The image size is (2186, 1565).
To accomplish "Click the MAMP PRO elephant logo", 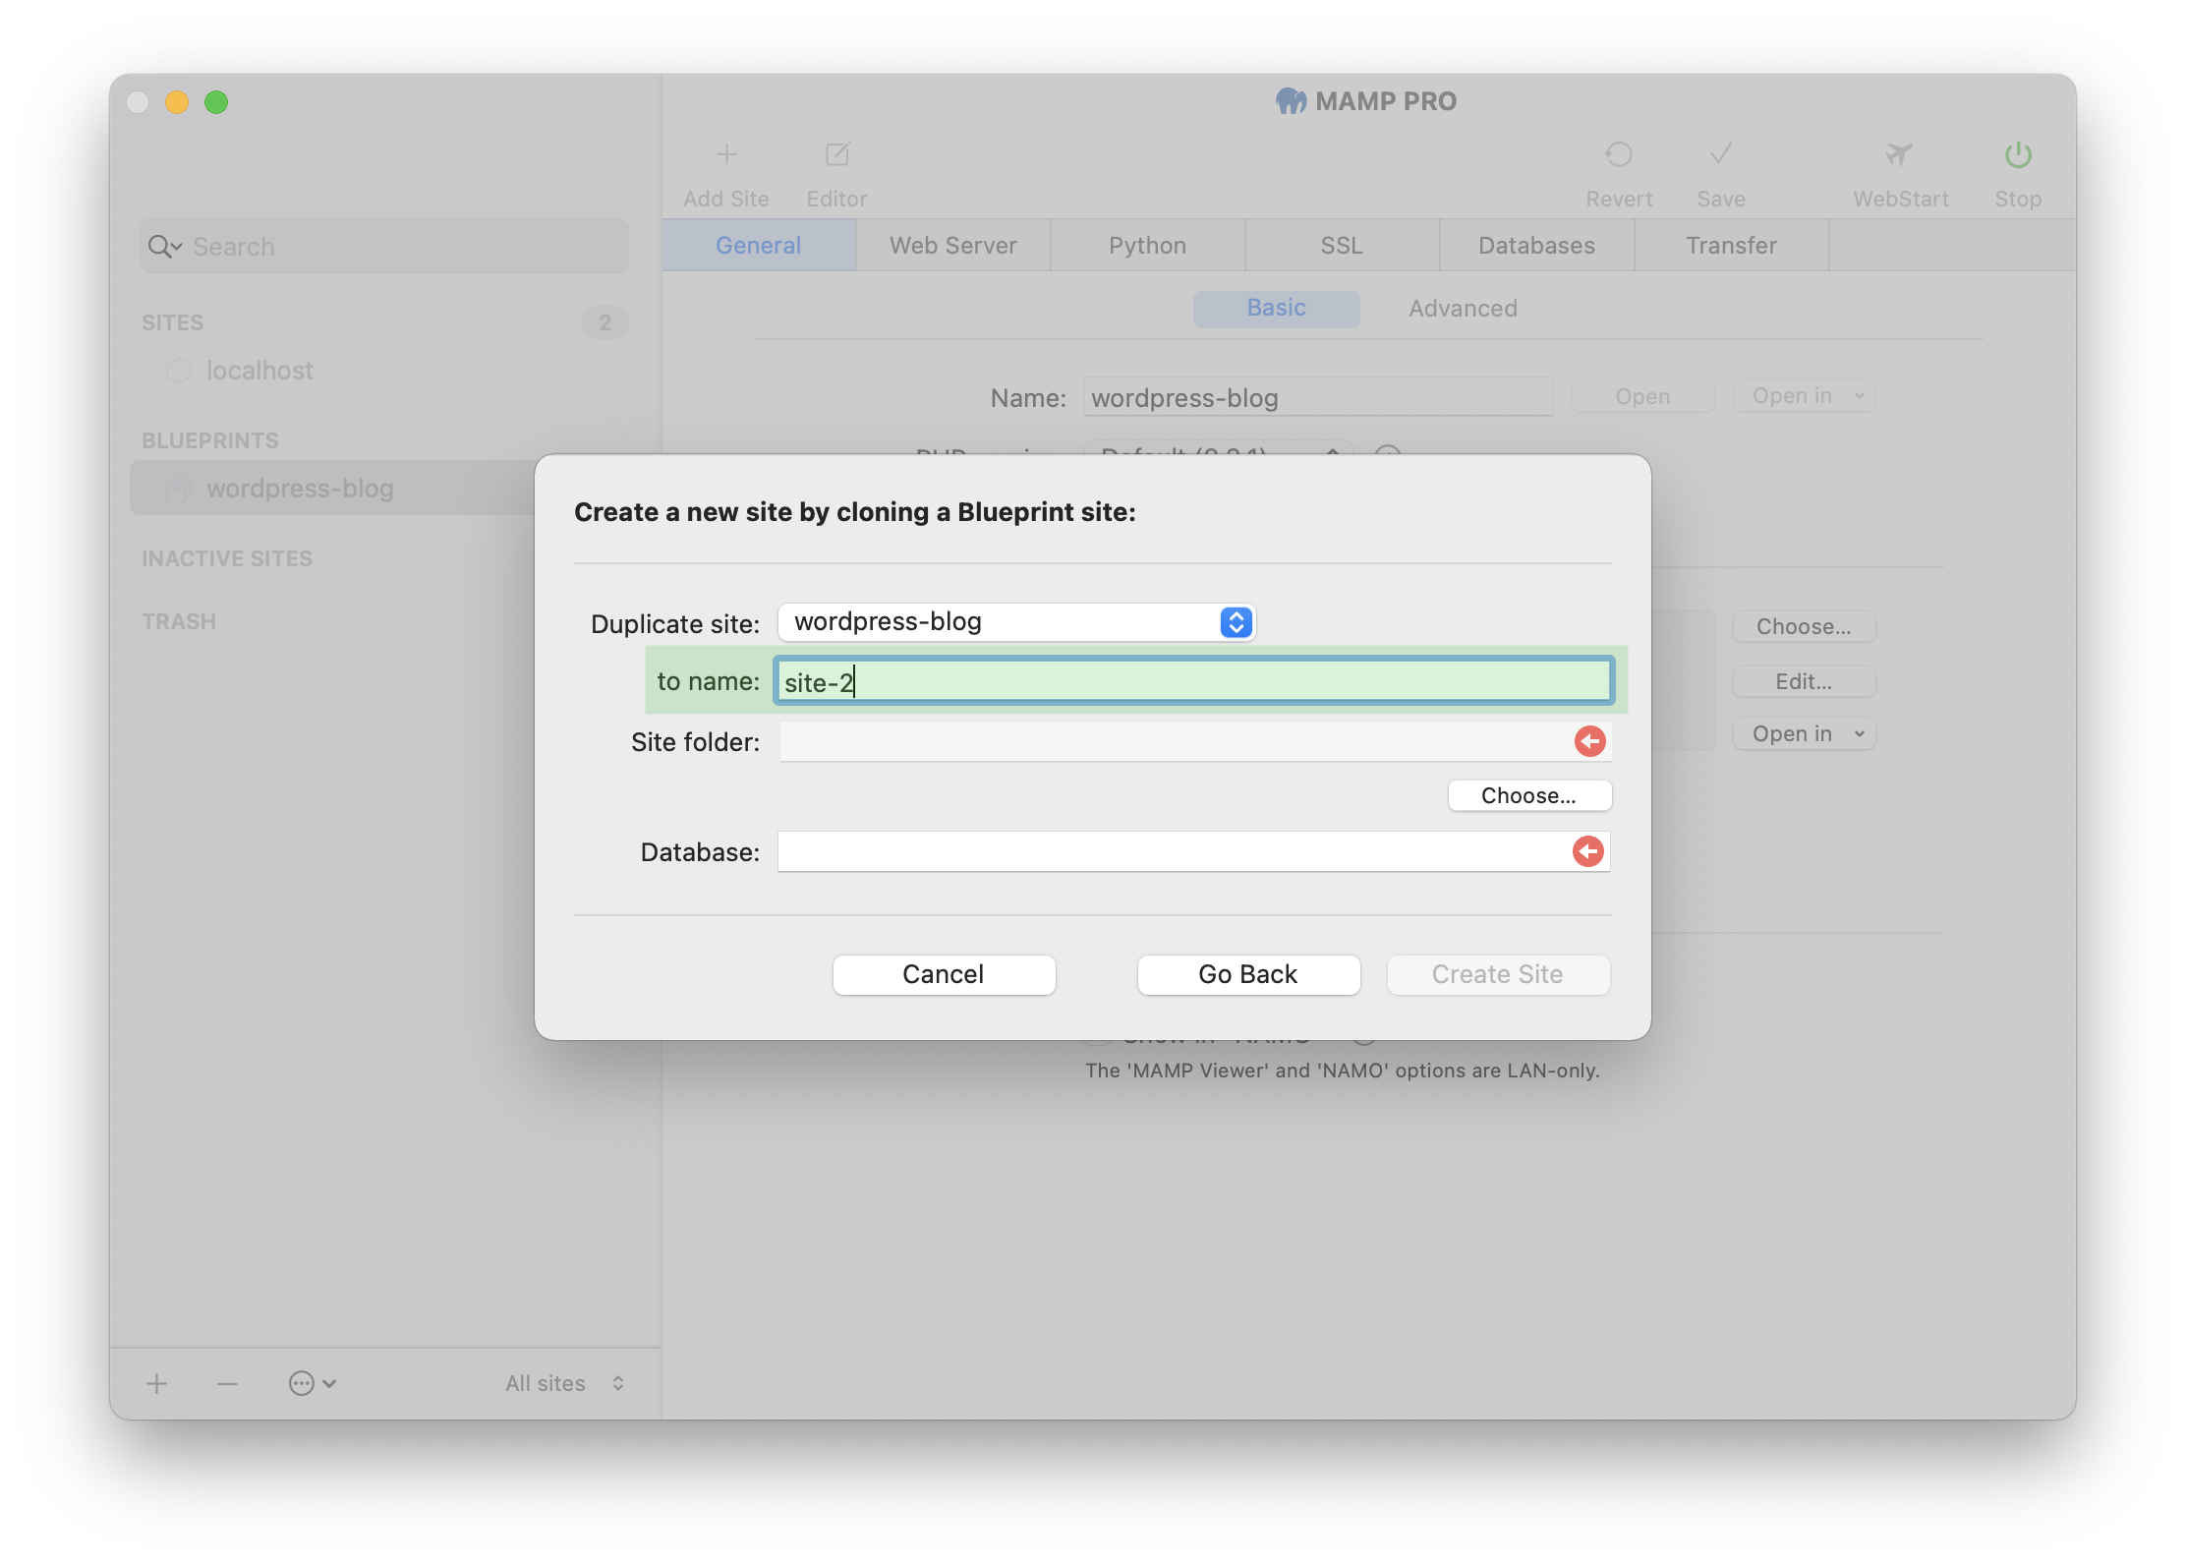I will [1292, 101].
